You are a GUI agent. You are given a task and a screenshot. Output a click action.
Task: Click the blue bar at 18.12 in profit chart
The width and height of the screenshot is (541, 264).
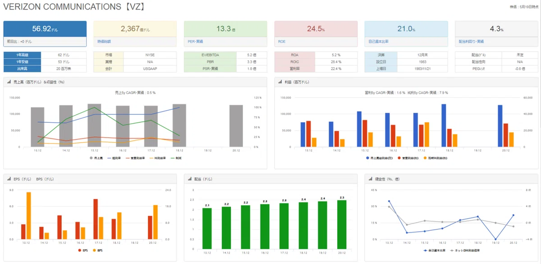[x=444, y=125]
